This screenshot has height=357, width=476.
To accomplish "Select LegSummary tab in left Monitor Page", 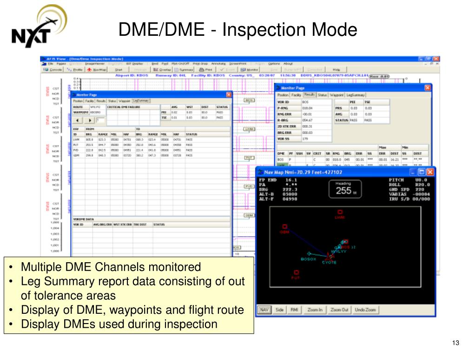I will 141,100.
